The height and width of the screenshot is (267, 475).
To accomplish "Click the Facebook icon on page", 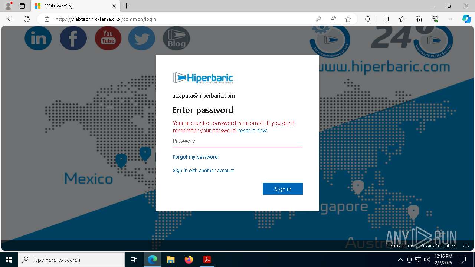I will click(x=73, y=38).
